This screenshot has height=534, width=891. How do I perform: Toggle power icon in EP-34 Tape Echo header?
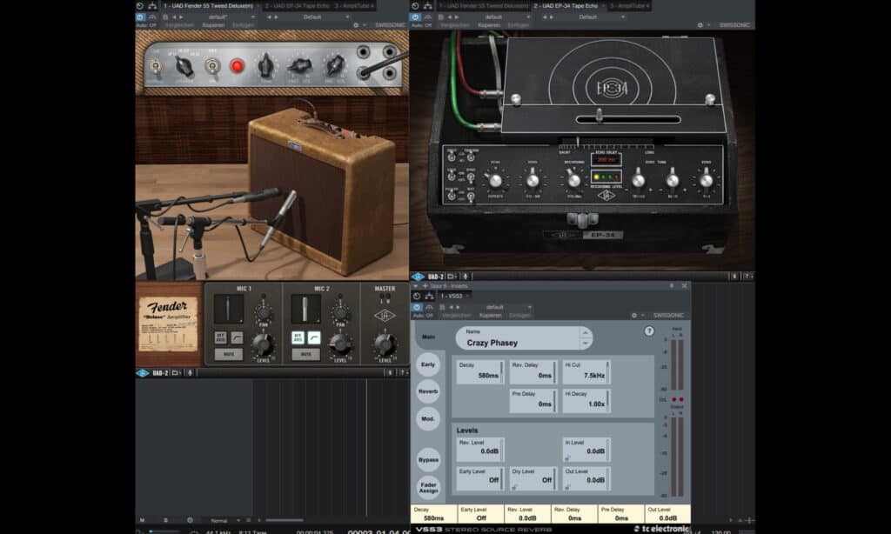point(415,6)
